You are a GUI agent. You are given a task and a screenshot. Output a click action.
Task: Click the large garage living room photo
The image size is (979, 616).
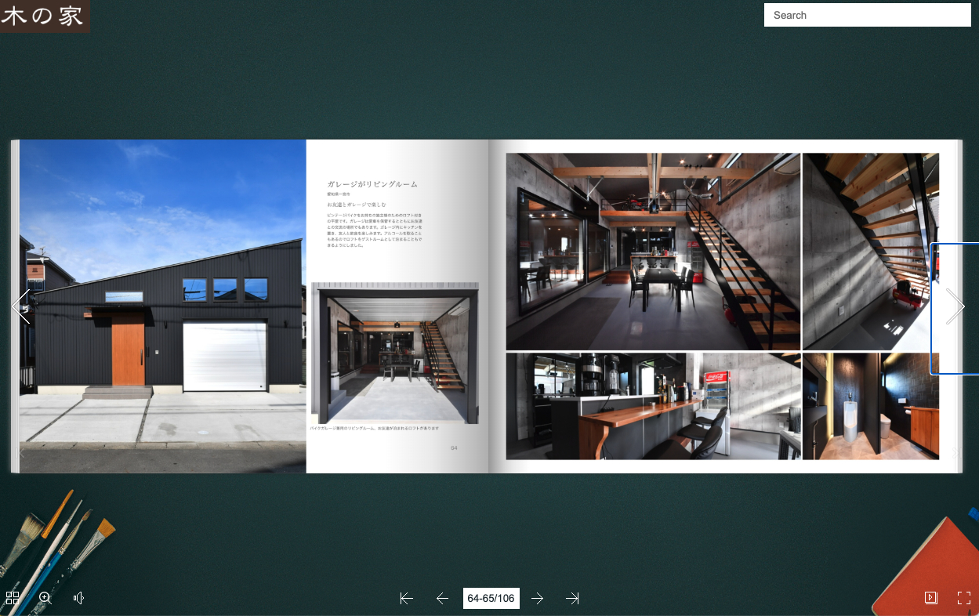click(652, 251)
